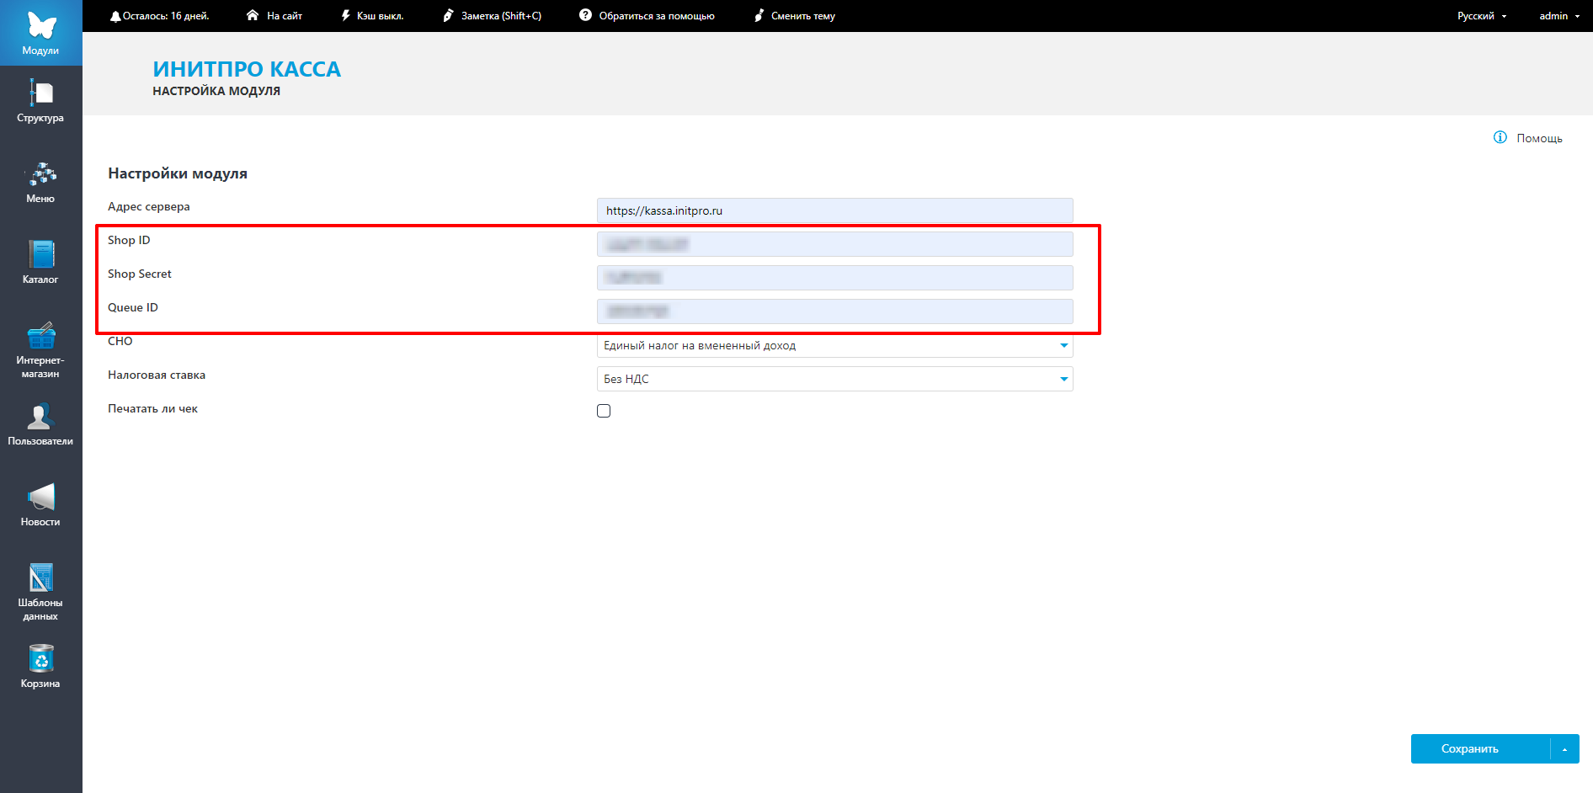
Task: Click the question mark help icon
Action: click(585, 15)
